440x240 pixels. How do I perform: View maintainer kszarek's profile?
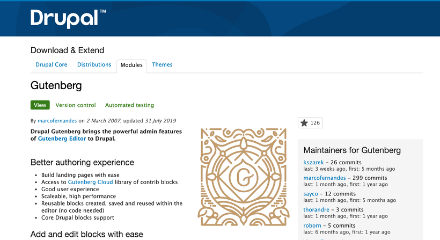314,162
